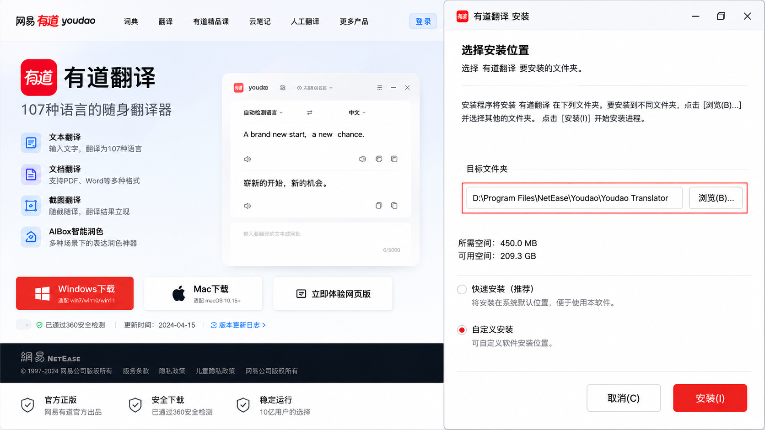The height and width of the screenshot is (430, 765).
Task: Open the 儿童隐私政策 footer link
Action: coord(215,371)
